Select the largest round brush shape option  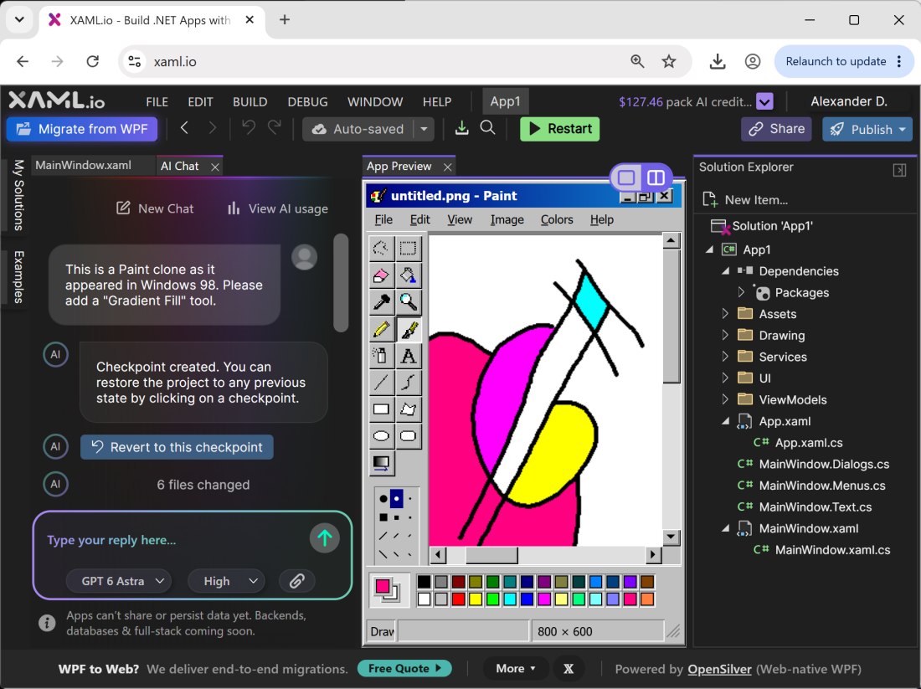(383, 499)
